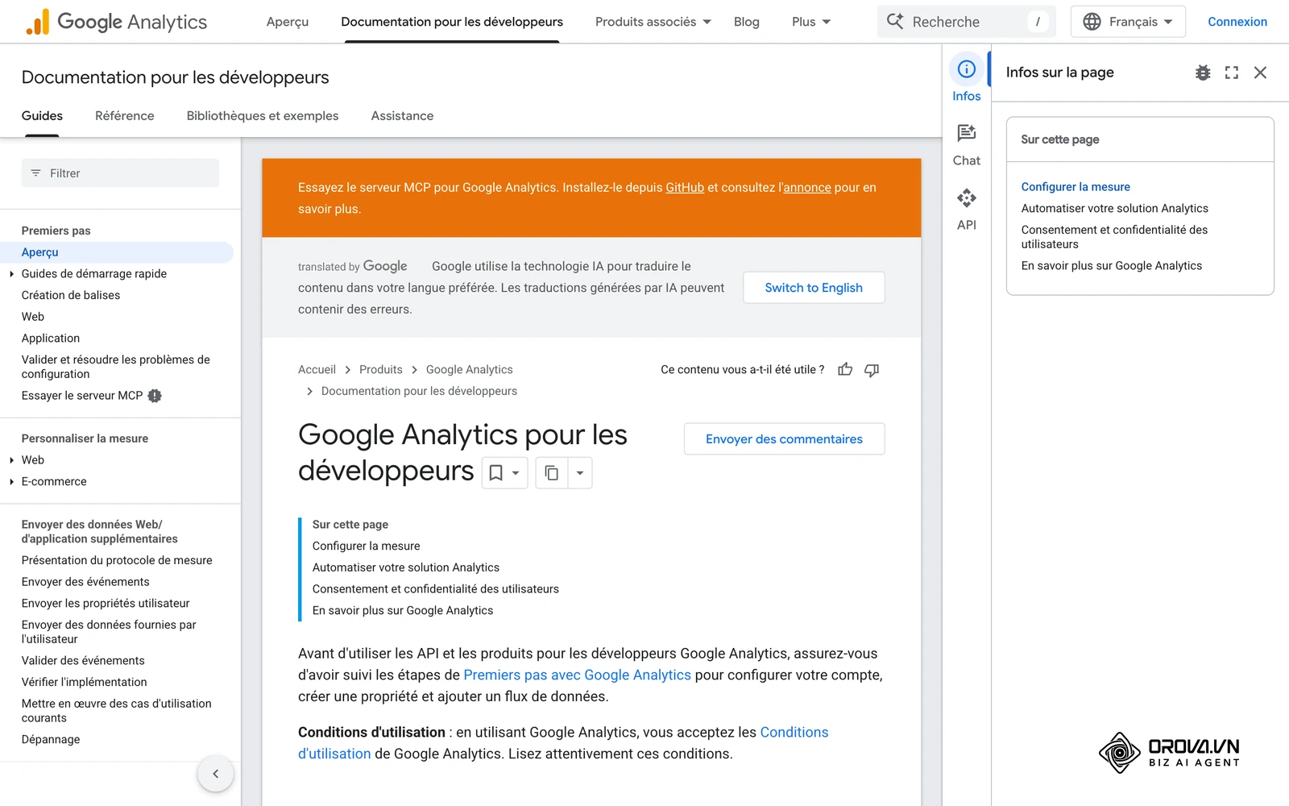The image size is (1289, 806).
Task: Click the copy page icon next to the title
Action: (552, 473)
